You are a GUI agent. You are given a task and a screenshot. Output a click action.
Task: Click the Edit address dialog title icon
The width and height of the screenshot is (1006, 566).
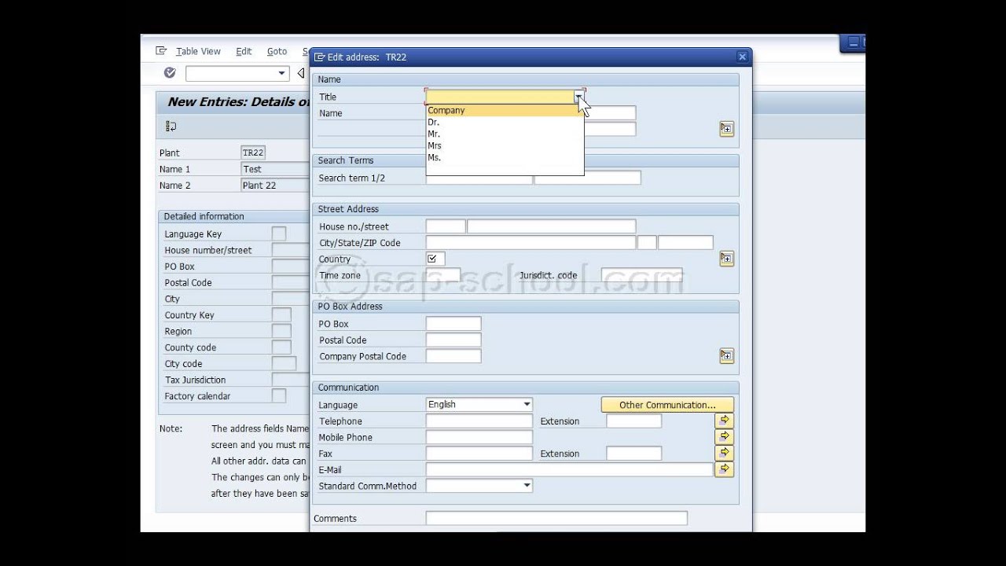pyautogui.click(x=318, y=57)
